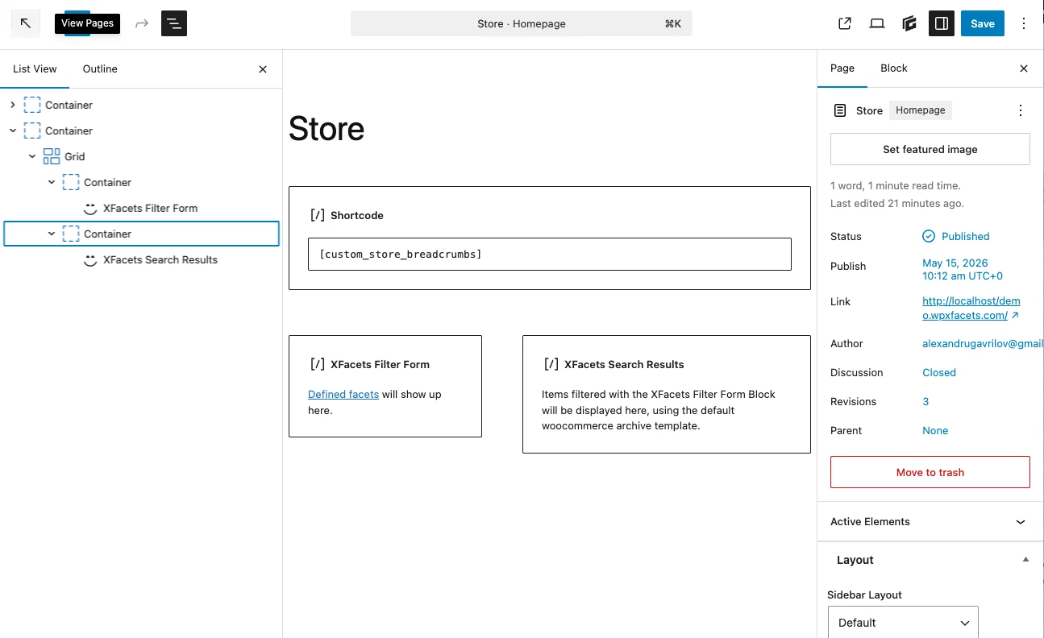Open the localhost page link

coord(971,308)
